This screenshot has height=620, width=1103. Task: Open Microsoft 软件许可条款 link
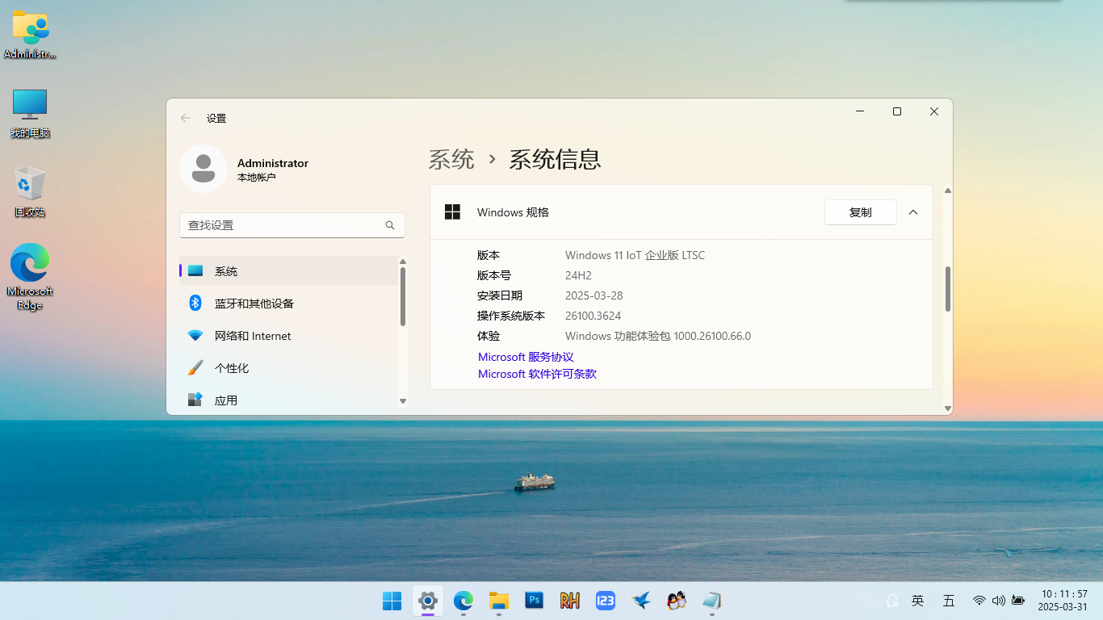click(x=537, y=374)
